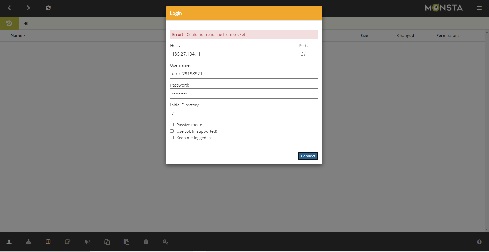Go to the home directory icon
This screenshot has height=252, width=489.
[26, 24]
